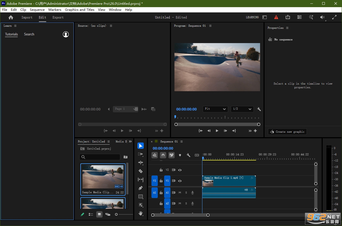
Task: Hide track V2 output eye
Action: [x=180, y=170]
